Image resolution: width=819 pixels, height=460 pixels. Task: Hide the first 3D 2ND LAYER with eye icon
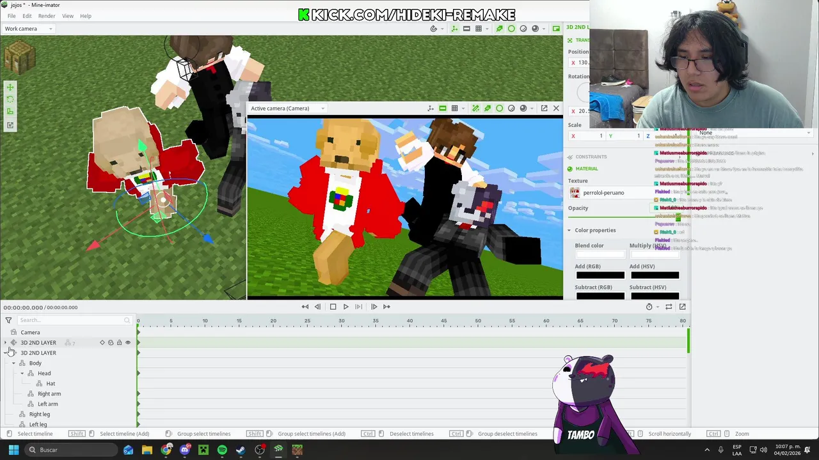(127, 343)
